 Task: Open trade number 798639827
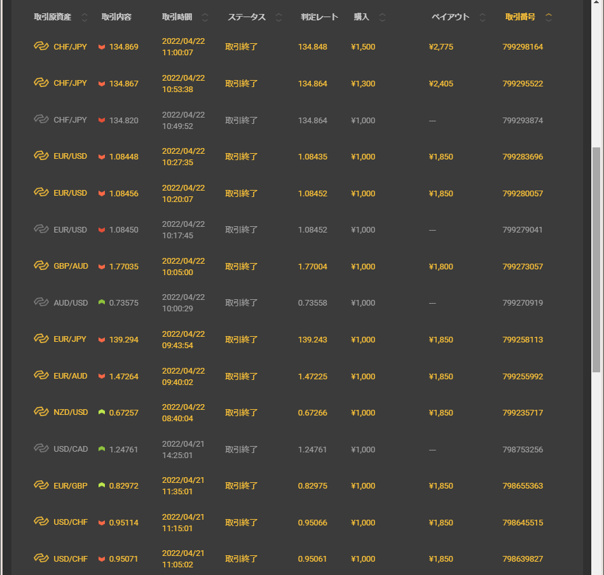pyautogui.click(x=522, y=559)
